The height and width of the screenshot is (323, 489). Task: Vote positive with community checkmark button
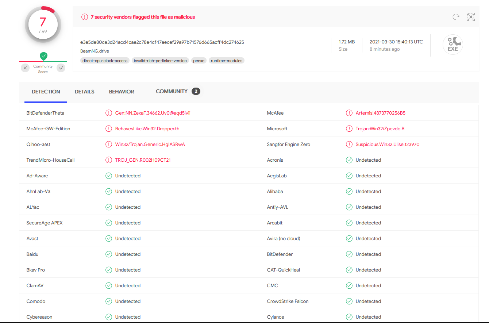tap(61, 68)
